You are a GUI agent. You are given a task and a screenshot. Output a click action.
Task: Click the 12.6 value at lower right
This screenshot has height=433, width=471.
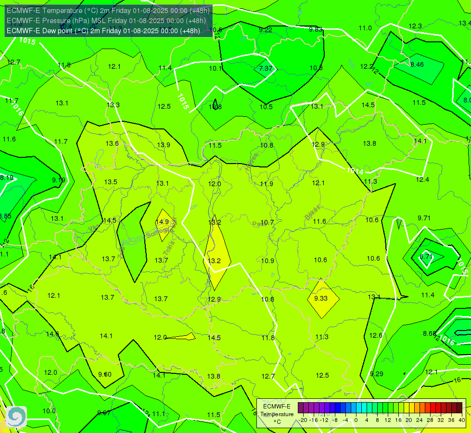[376, 335]
